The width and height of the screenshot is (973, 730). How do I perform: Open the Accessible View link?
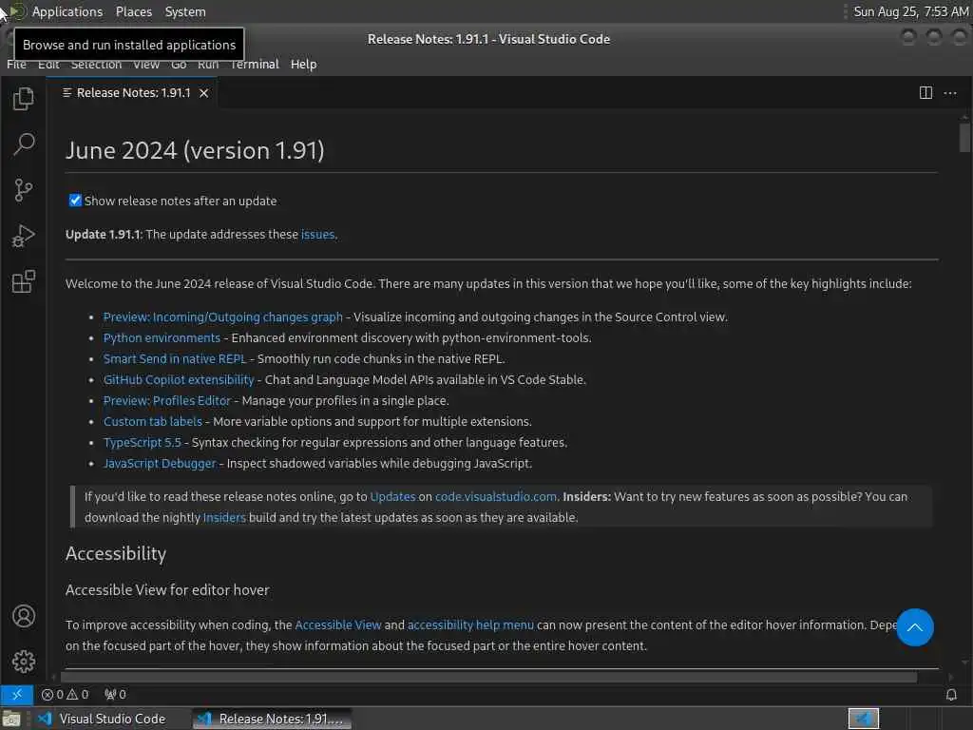[338, 624]
